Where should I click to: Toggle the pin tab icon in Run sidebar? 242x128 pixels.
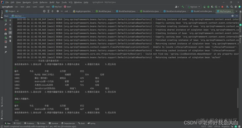(x=6, y=52)
